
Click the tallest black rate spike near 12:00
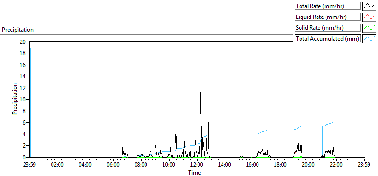[201, 79]
